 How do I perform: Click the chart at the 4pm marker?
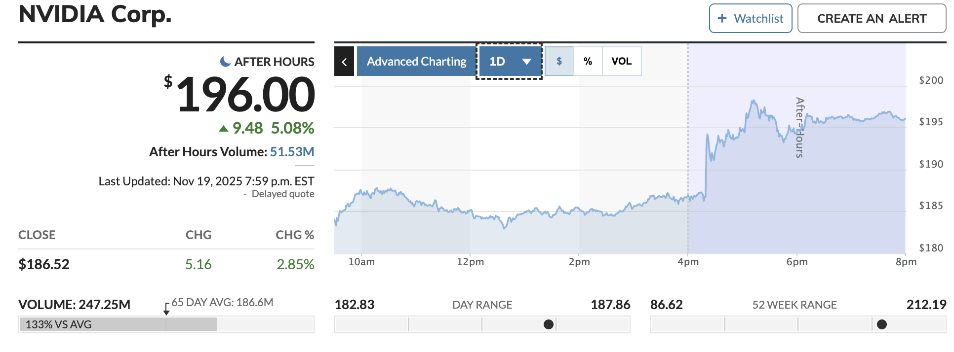click(688, 197)
